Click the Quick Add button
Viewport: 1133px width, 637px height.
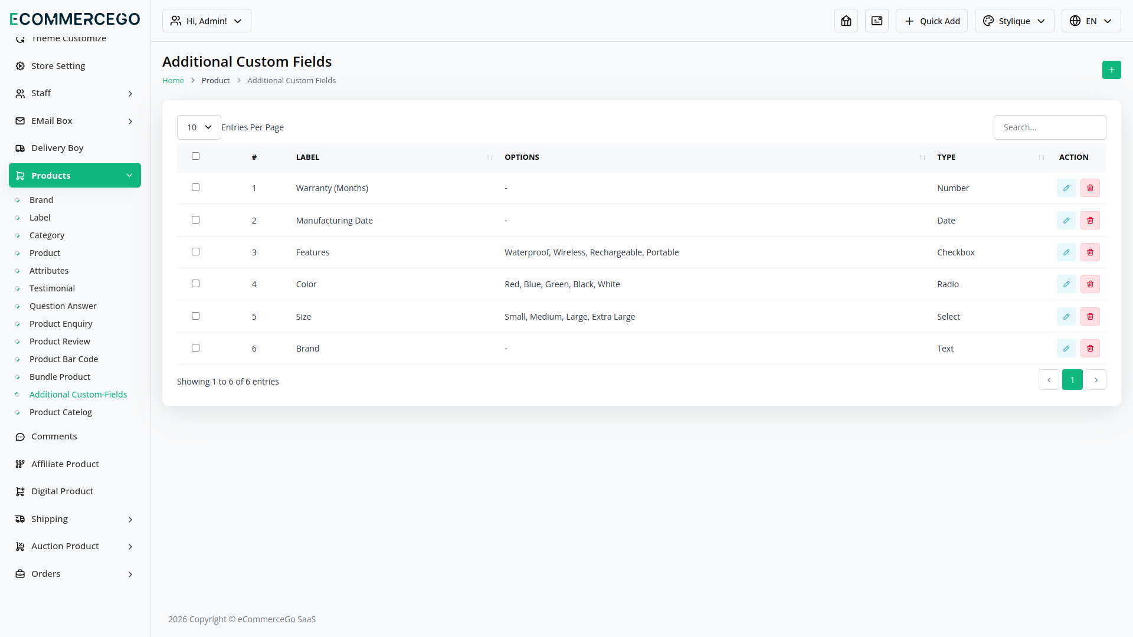(932, 21)
